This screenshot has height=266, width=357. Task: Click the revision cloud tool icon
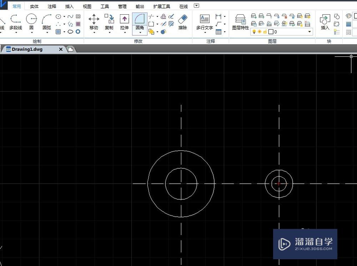70,32
